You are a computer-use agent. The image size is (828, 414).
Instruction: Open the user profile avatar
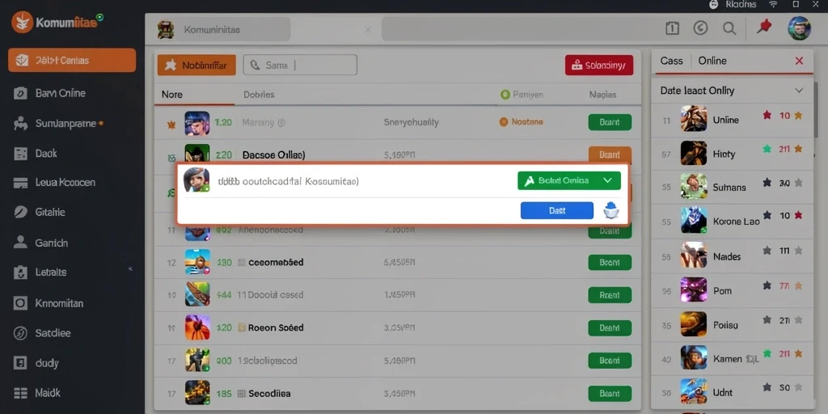pos(799,28)
